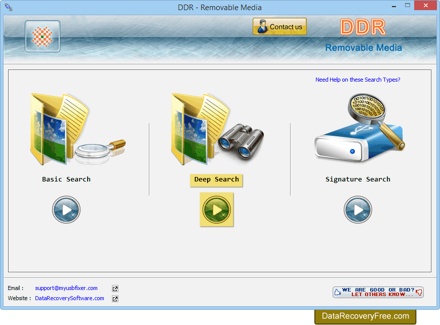Click the orange checkered logo icon
Viewport: 440px width, 325px height.
pos(43,36)
